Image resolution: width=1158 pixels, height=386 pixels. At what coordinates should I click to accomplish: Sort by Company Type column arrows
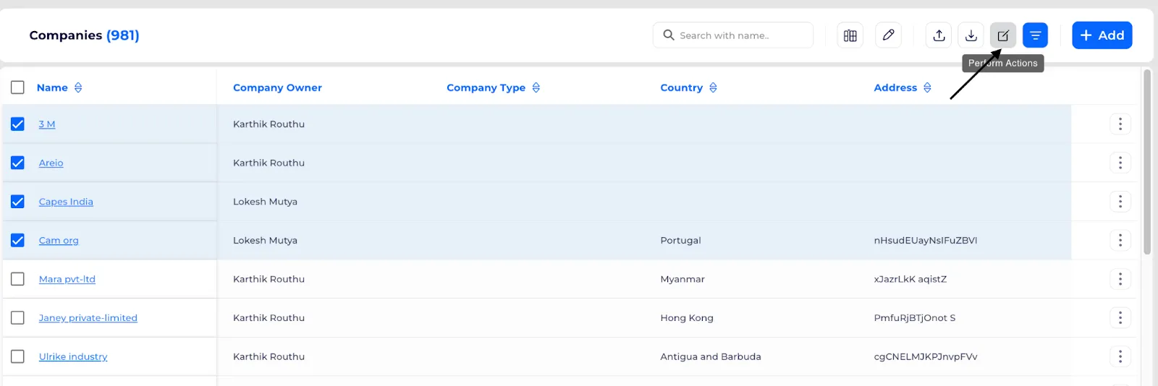point(536,87)
